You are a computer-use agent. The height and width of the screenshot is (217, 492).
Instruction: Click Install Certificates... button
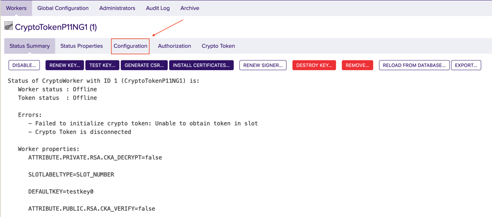point(201,65)
